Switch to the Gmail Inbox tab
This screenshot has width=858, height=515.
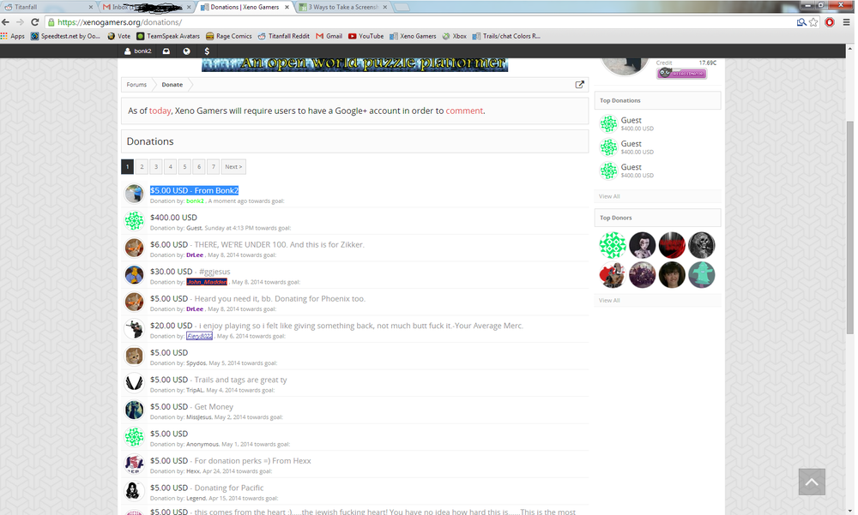pyautogui.click(x=148, y=7)
